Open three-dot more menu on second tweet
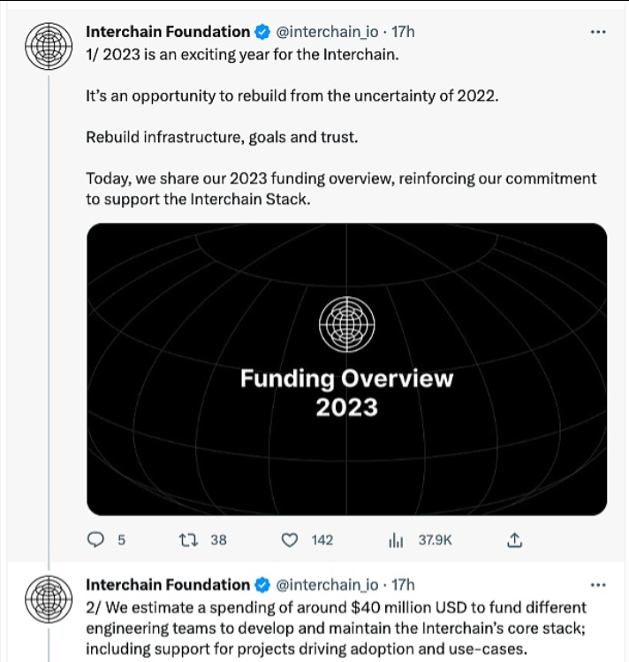 point(597,584)
